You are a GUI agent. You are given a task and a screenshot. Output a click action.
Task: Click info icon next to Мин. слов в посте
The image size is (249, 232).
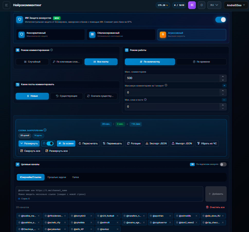[145, 100]
